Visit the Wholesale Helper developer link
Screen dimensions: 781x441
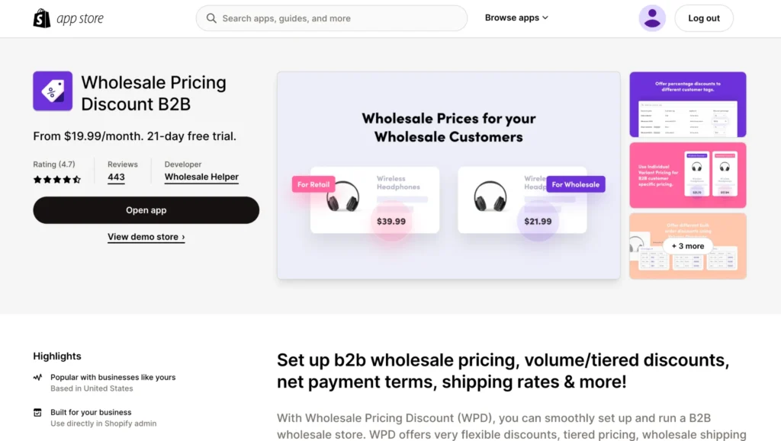(x=201, y=177)
